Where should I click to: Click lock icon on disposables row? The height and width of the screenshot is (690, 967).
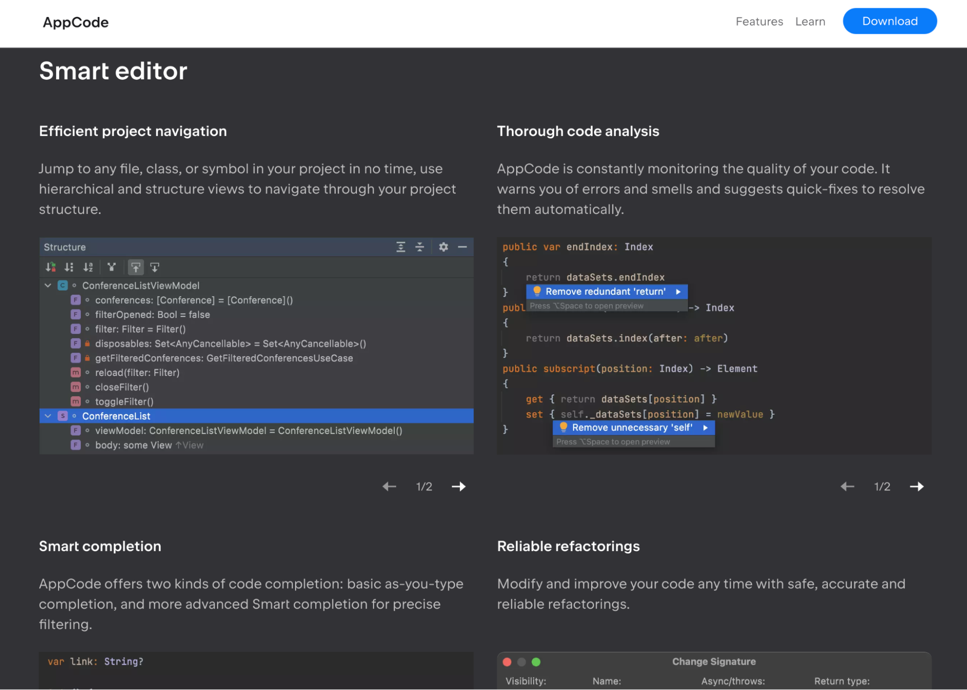coord(87,344)
